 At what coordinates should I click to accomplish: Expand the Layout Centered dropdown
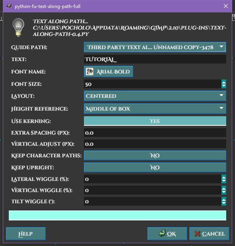pos(155,96)
